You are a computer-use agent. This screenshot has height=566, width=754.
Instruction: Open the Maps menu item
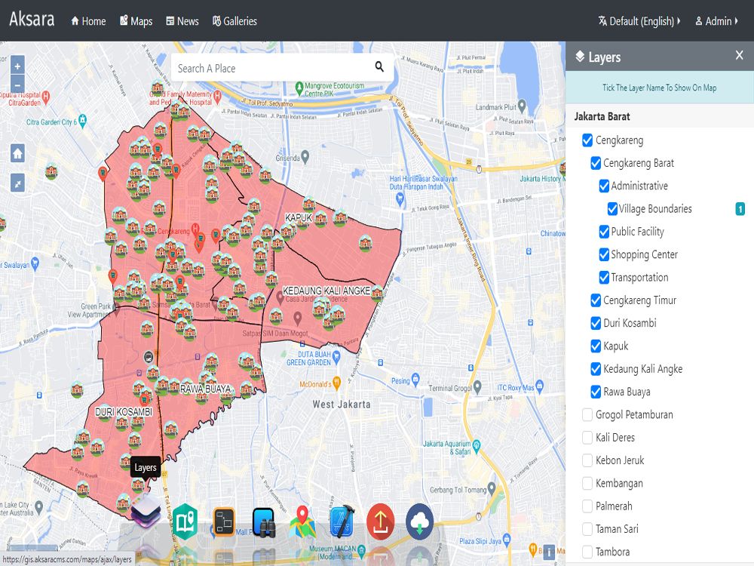(x=136, y=21)
